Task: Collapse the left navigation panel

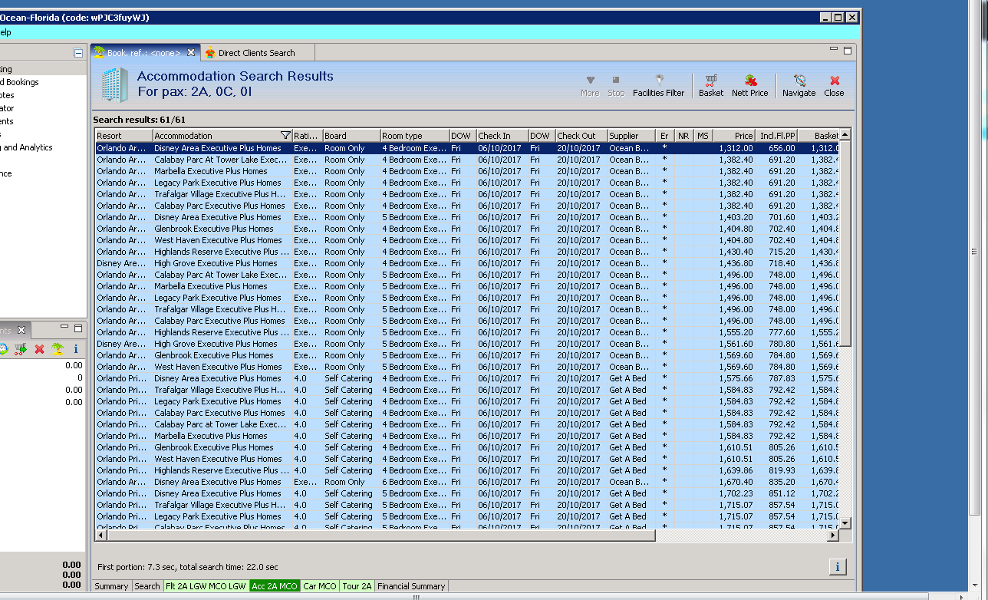Action: [78, 53]
